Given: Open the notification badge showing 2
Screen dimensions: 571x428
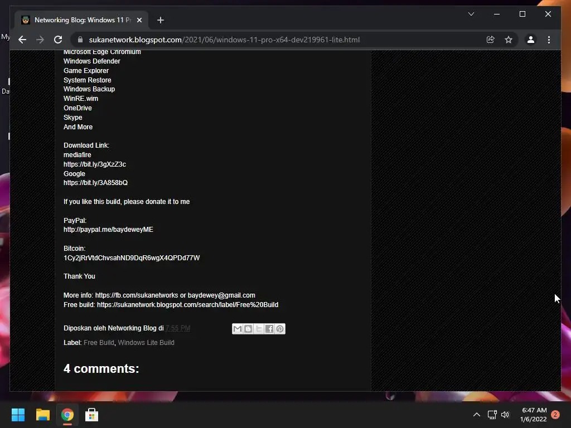Looking at the screenshot, I should 555,415.
